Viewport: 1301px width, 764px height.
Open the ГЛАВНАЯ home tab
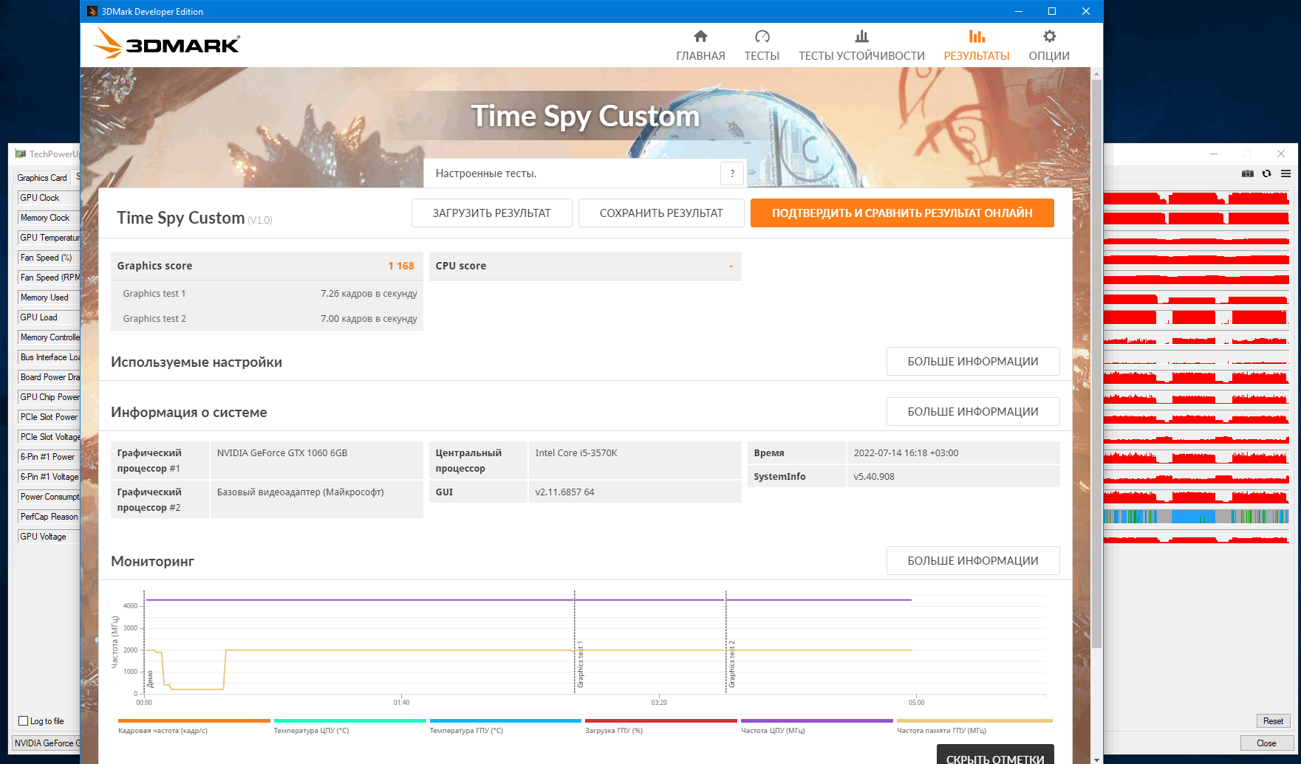pyautogui.click(x=700, y=46)
